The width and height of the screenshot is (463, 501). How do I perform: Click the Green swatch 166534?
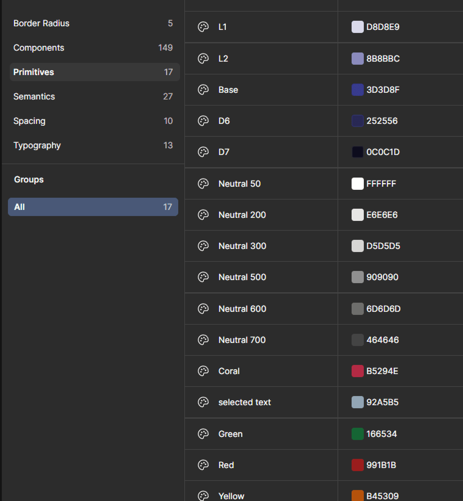point(358,434)
